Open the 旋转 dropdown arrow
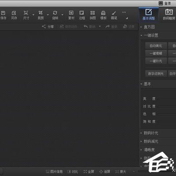 pos(62,15)
